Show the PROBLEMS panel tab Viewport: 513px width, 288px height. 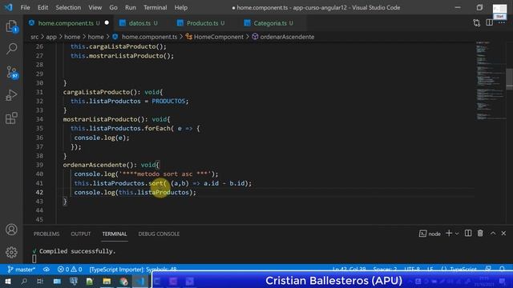(x=46, y=234)
